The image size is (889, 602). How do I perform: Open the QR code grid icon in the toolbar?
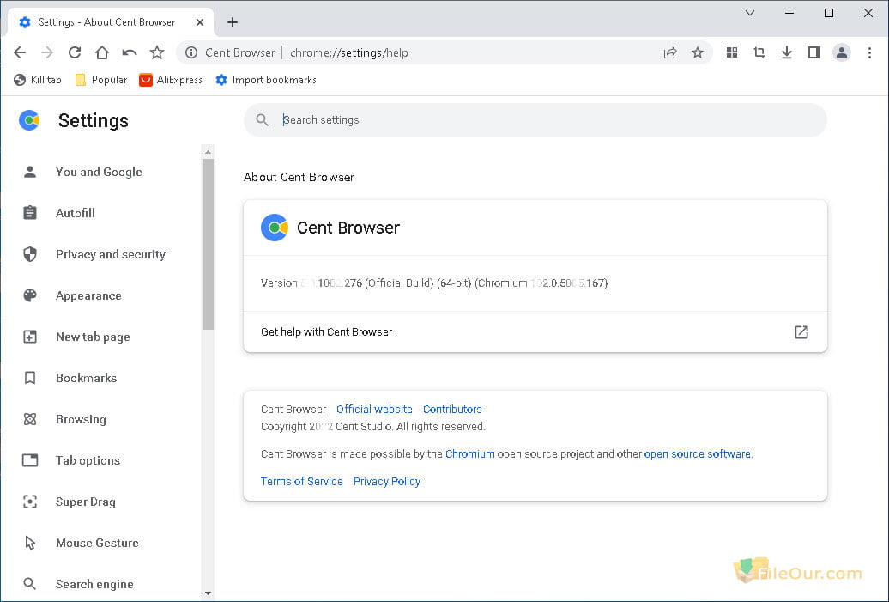point(732,52)
